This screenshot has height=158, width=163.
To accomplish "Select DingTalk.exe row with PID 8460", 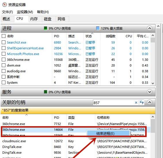I will [x=75, y=147].
